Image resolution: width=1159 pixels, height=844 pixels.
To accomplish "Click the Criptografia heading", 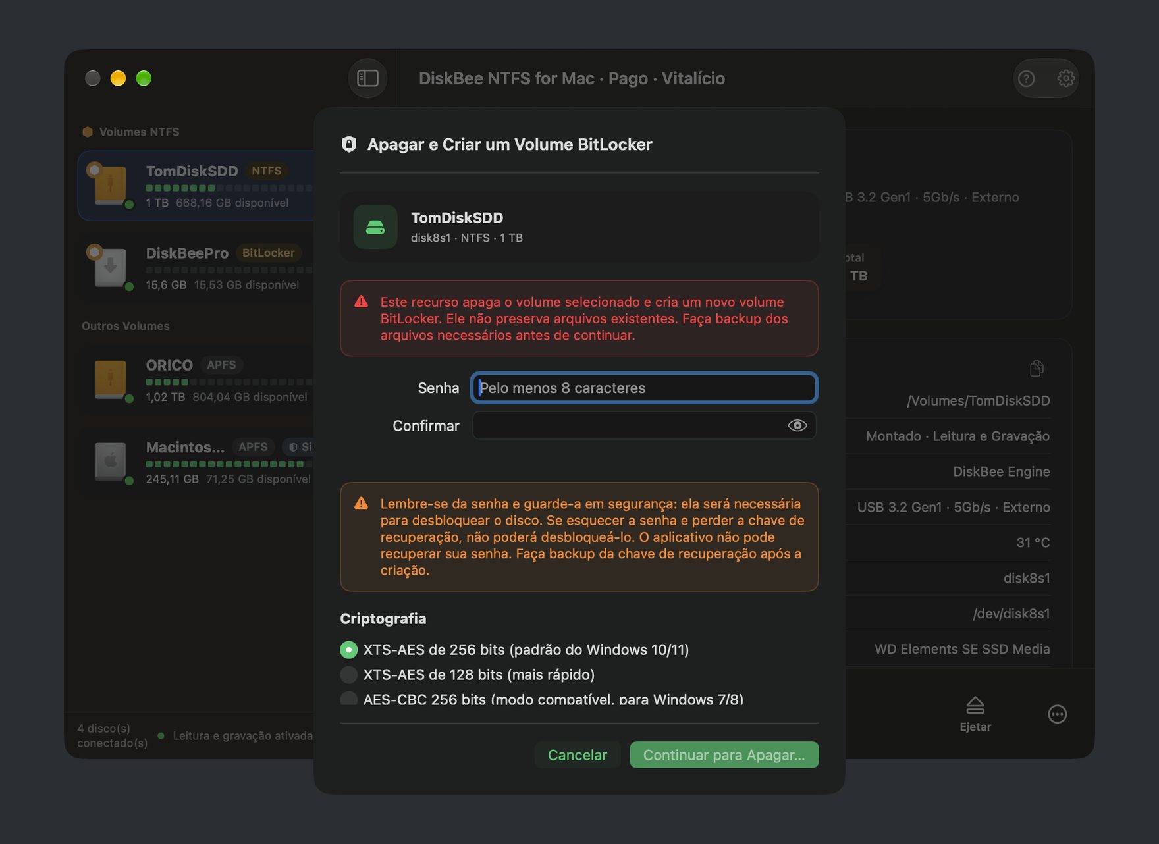I will (x=383, y=619).
